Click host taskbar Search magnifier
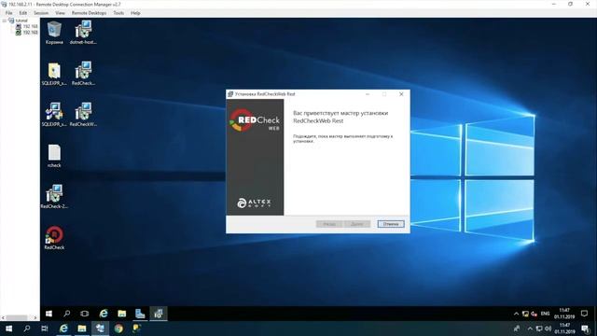597x336 pixels. [x=27, y=329]
